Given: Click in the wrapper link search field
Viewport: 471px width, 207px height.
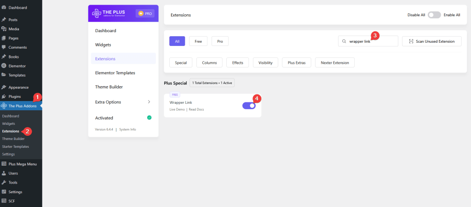Looking at the screenshot, I should tap(368, 41).
